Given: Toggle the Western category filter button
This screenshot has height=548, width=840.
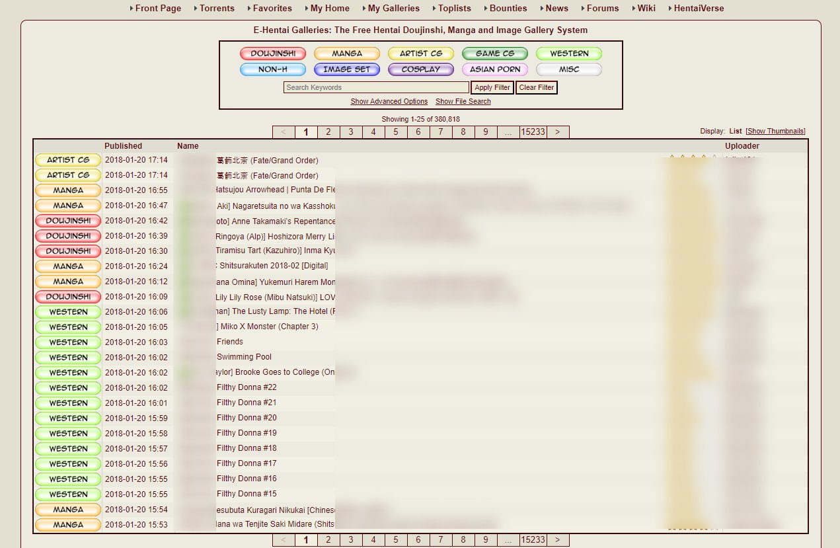Looking at the screenshot, I should point(569,54).
